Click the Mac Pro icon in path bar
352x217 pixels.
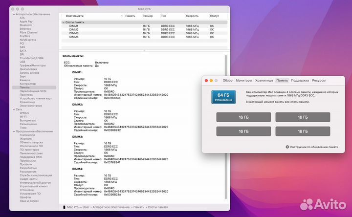tap(64, 207)
